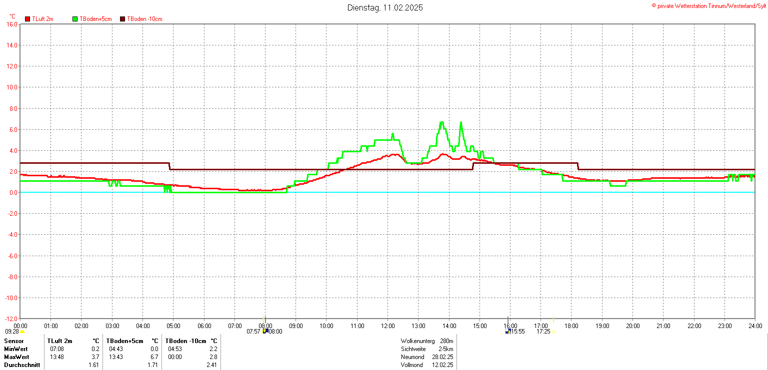The height and width of the screenshot is (370, 768).
Task: Click the red TLuft 2m legend swatch
Action: point(27,19)
